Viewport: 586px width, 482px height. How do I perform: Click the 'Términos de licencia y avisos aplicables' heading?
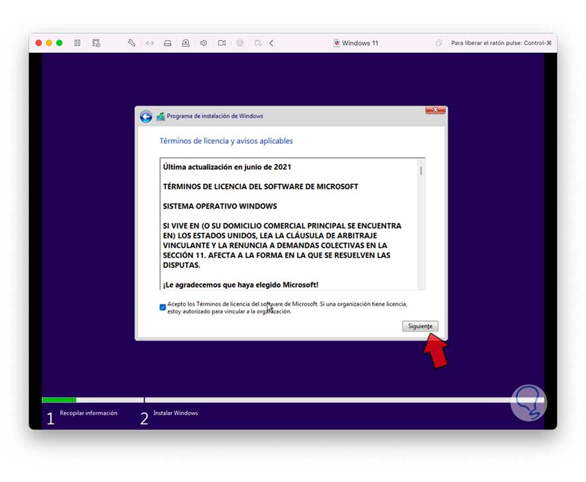tap(226, 141)
